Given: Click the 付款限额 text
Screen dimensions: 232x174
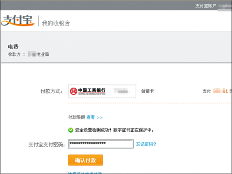Looking at the screenshot, I should (77, 117).
